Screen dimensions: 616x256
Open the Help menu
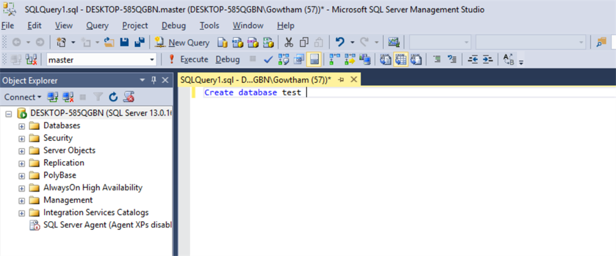286,25
